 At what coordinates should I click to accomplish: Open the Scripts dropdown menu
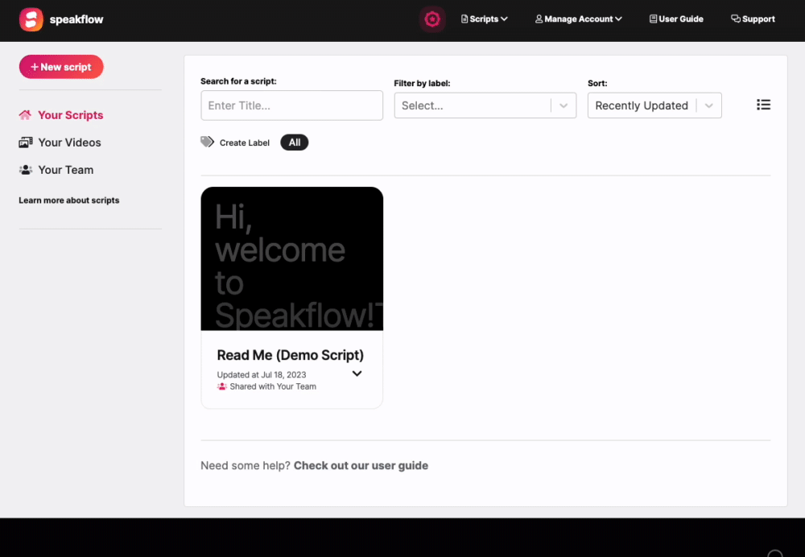click(x=484, y=19)
